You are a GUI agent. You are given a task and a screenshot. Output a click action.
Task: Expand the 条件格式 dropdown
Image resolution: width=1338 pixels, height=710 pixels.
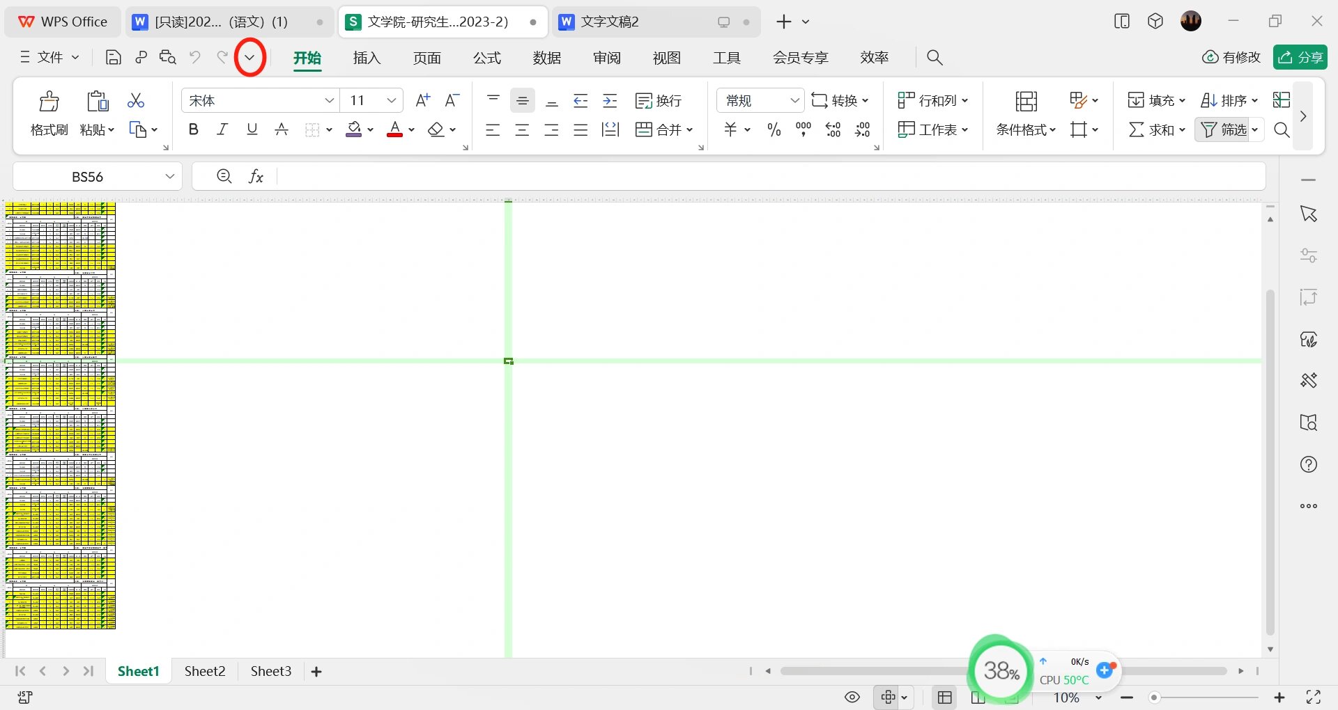tap(1053, 130)
